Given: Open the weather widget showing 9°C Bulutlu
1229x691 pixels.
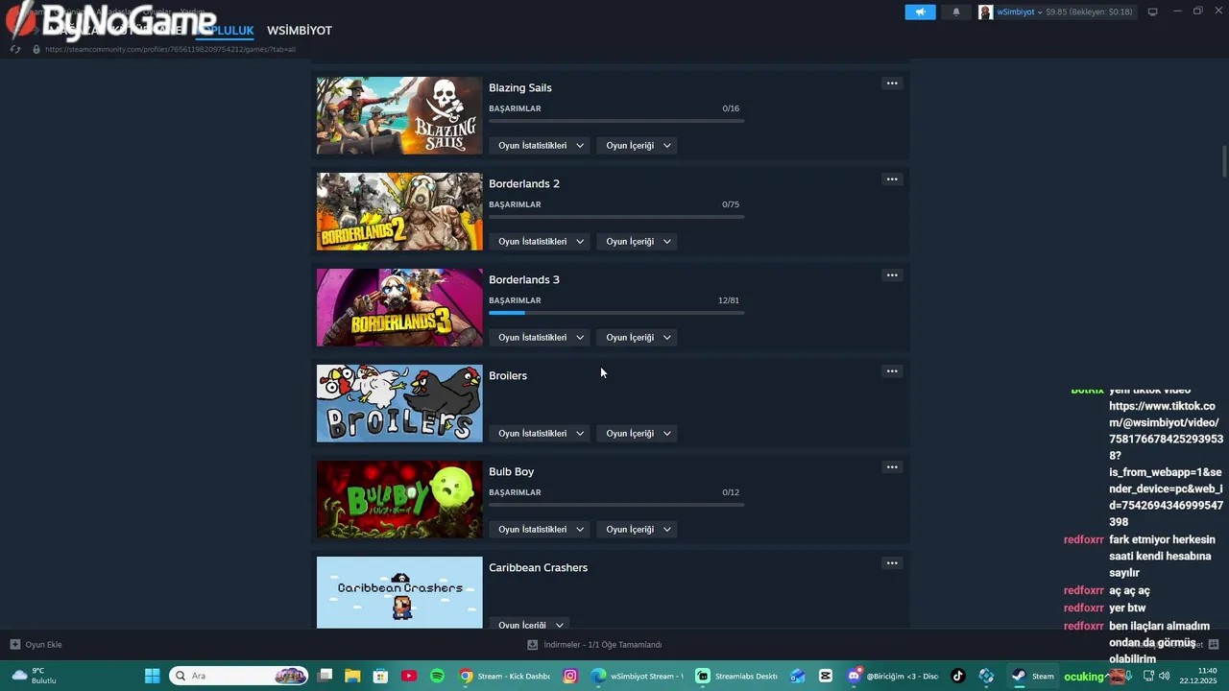Looking at the screenshot, I should click(x=34, y=676).
